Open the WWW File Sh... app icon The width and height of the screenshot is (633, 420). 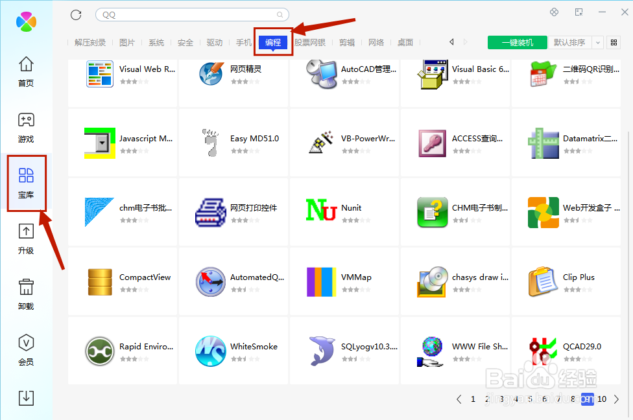tap(431, 351)
